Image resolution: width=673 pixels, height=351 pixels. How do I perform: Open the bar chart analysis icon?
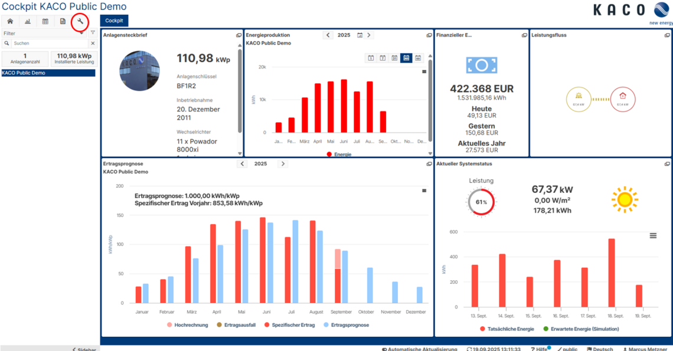[x=28, y=22]
